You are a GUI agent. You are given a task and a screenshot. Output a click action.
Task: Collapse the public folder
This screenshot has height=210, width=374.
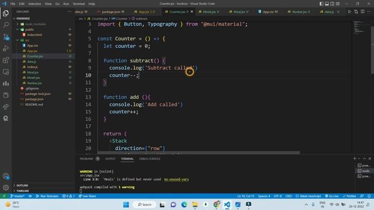18,30
